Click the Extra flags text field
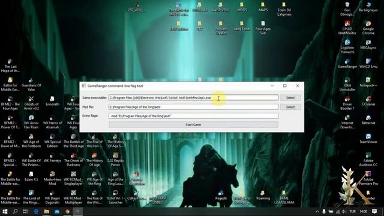384x216 pixels. [193, 116]
